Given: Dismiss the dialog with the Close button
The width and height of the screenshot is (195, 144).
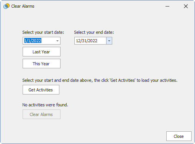Looking at the screenshot, I should tap(179, 136).
